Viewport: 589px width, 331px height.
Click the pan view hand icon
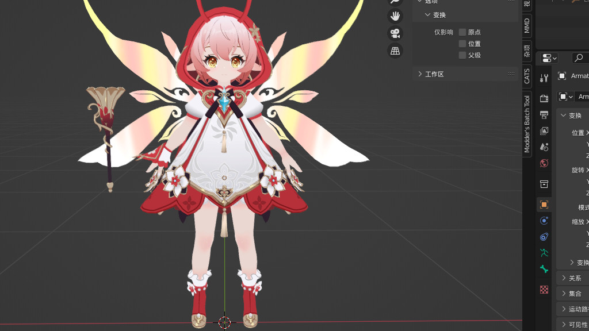[395, 16]
